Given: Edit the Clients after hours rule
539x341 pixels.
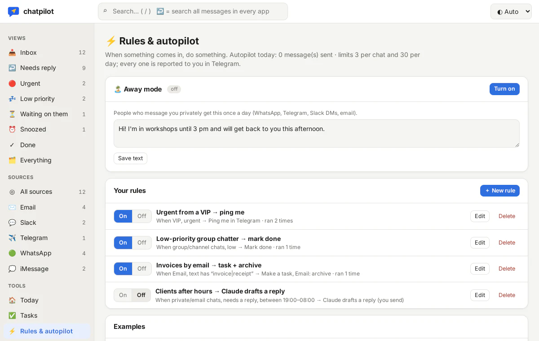Looking at the screenshot, I should (480, 295).
